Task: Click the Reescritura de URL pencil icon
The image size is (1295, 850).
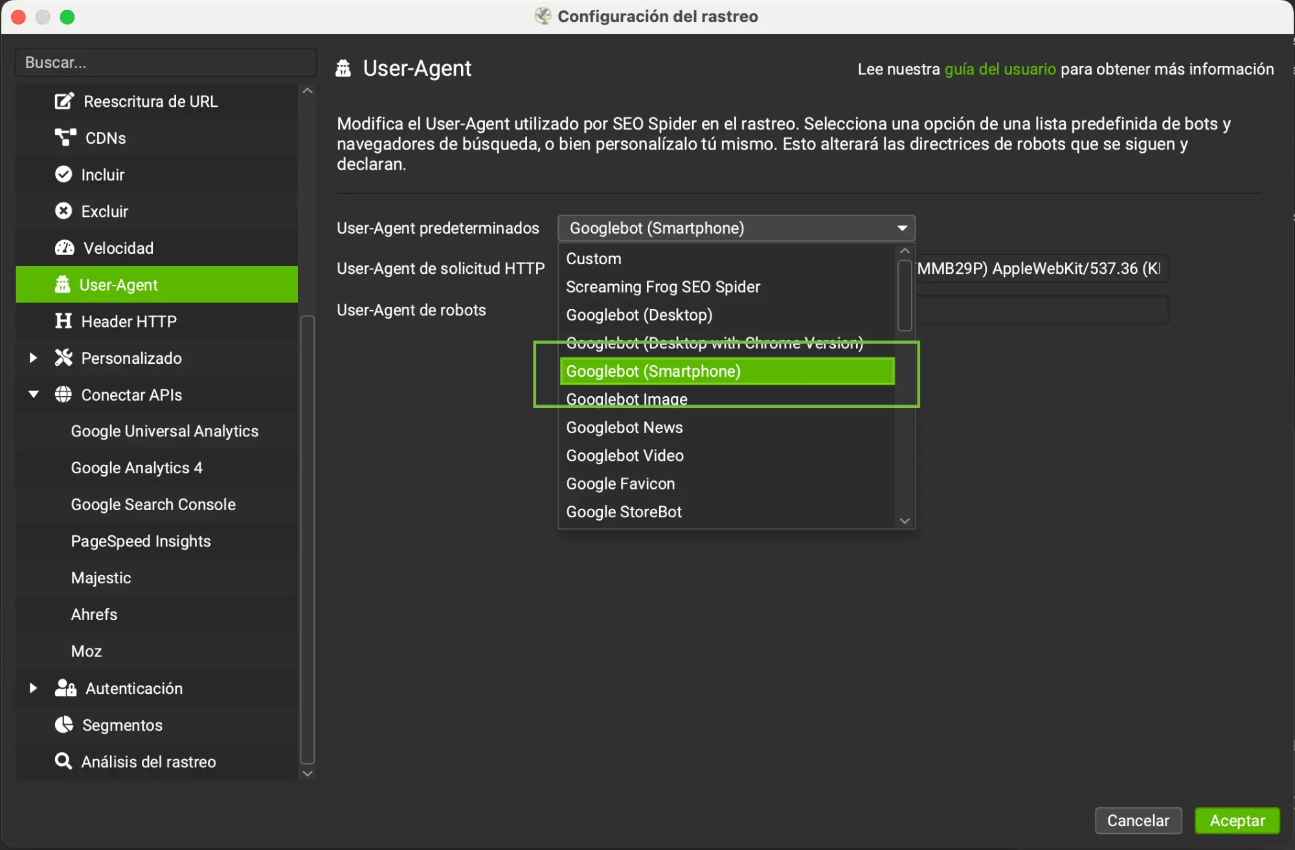Action: click(63, 101)
